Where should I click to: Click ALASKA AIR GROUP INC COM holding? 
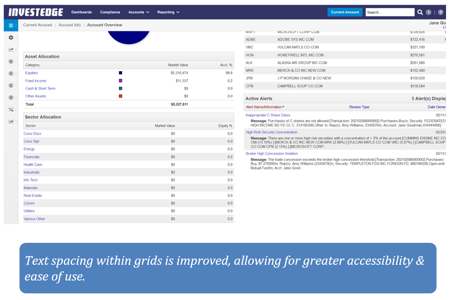pos(302,63)
